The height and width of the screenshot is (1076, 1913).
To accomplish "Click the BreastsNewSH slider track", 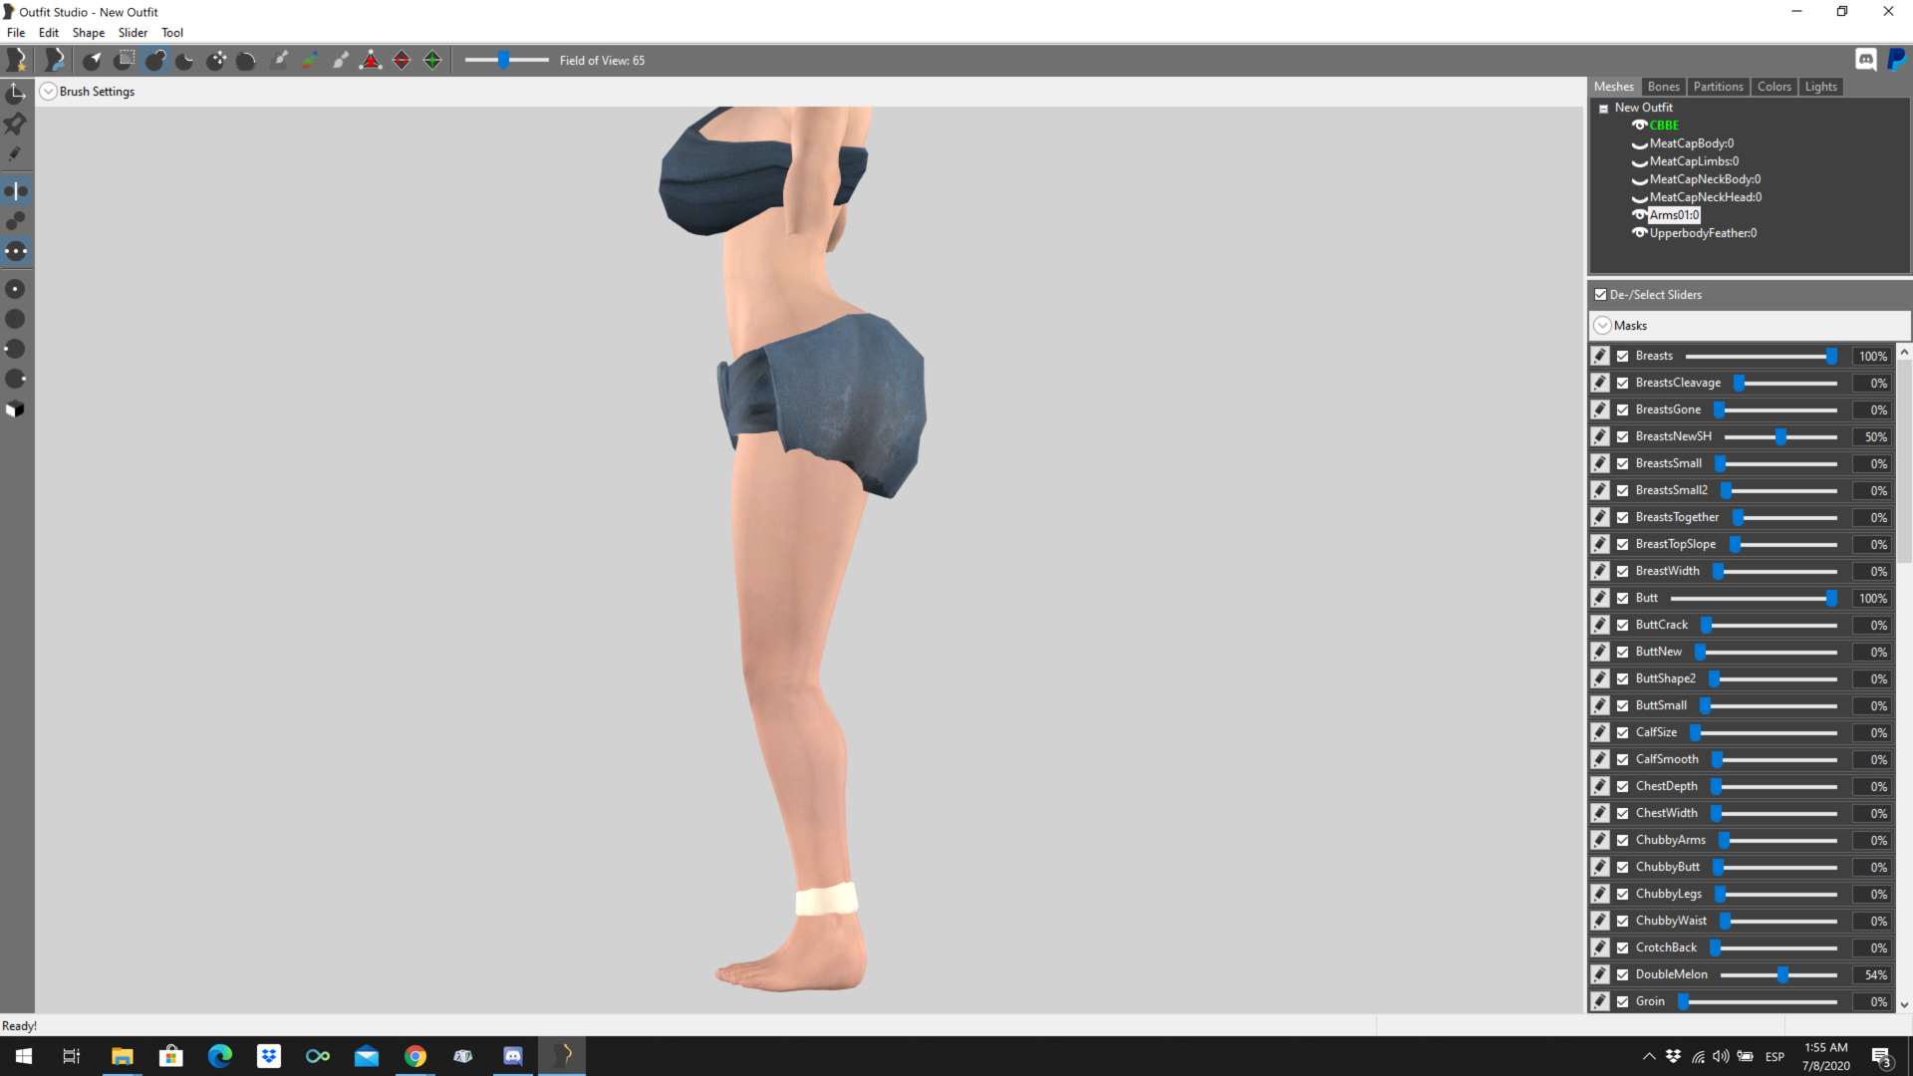I will tap(1780, 436).
